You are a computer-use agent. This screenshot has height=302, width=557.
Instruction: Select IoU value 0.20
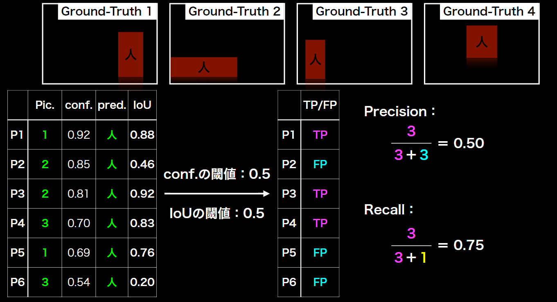click(x=142, y=282)
